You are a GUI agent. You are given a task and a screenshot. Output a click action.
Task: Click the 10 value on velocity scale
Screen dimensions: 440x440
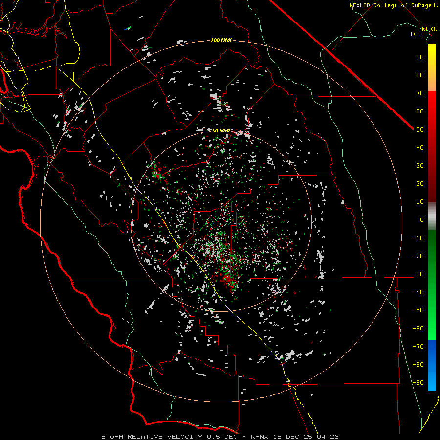[420, 202]
